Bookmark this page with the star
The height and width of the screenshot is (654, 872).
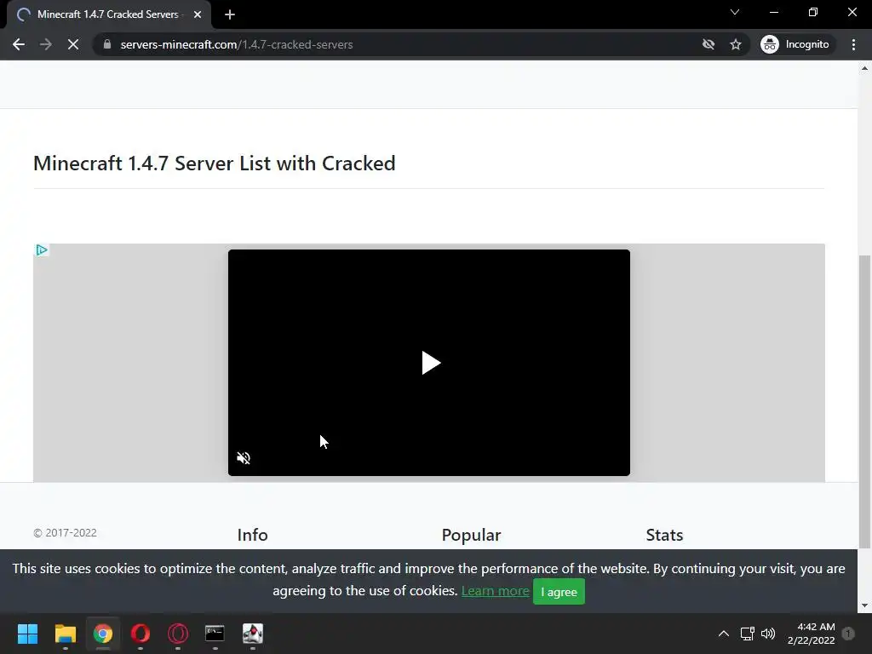(x=736, y=44)
